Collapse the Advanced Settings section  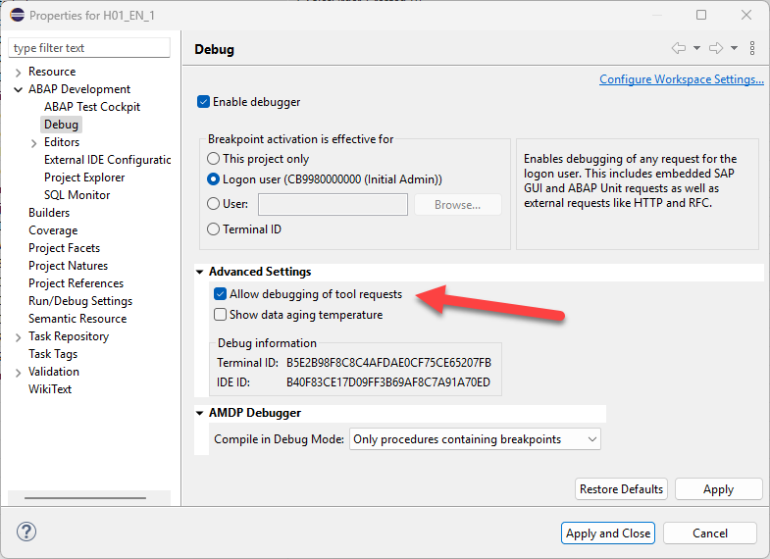pyautogui.click(x=200, y=272)
